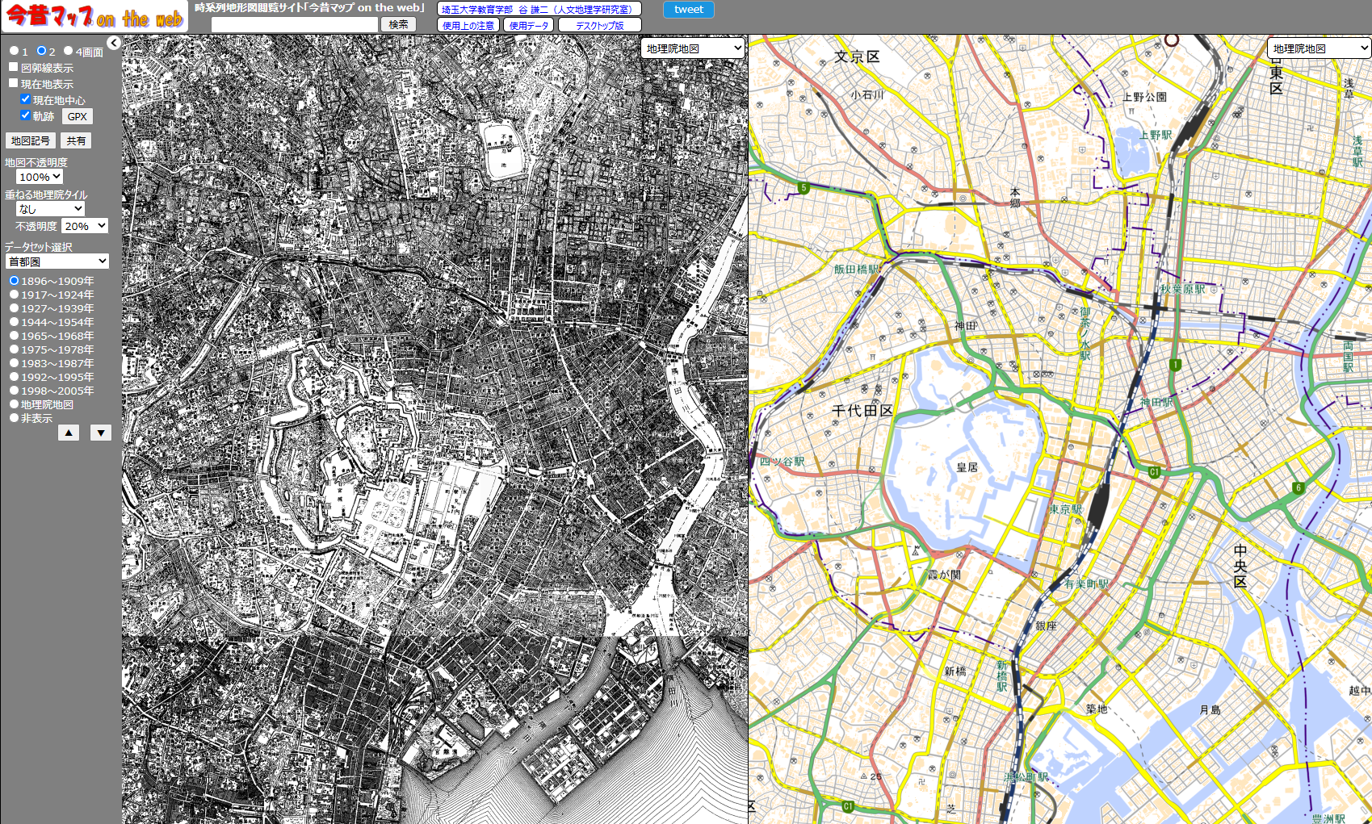Select the 1992～1995年 period
The width and height of the screenshot is (1372, 824).
pos(14,376)
